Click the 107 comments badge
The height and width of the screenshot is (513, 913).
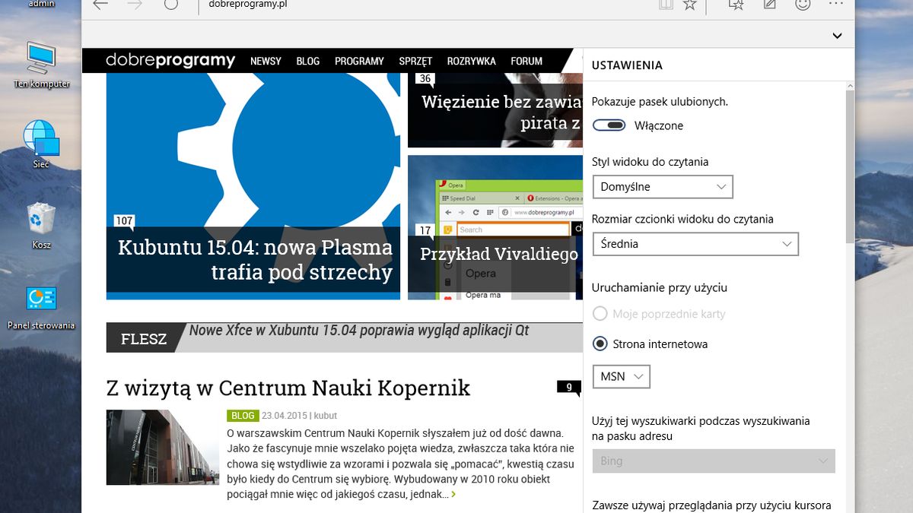pos(124,221)
